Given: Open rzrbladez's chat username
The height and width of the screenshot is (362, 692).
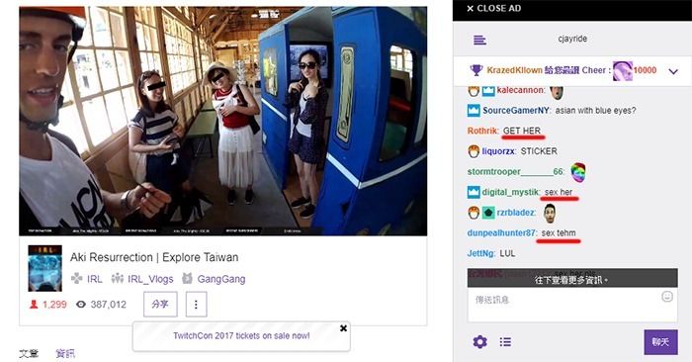Looking at the screenshot, I should click(516, 213).
